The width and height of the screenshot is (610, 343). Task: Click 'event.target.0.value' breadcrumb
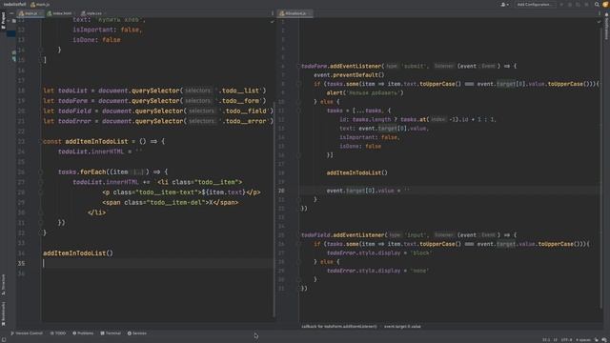(x=402, y=326)
